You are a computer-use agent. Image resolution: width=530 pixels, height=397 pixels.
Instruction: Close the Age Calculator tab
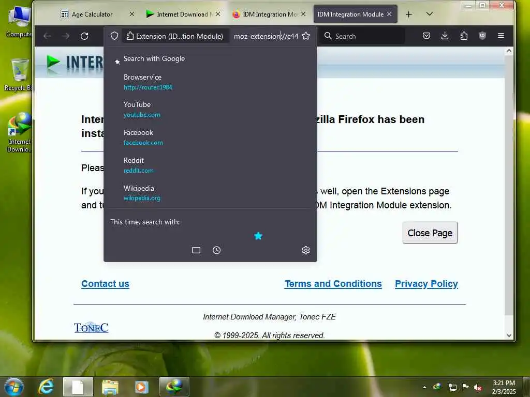tap(132, 14)
